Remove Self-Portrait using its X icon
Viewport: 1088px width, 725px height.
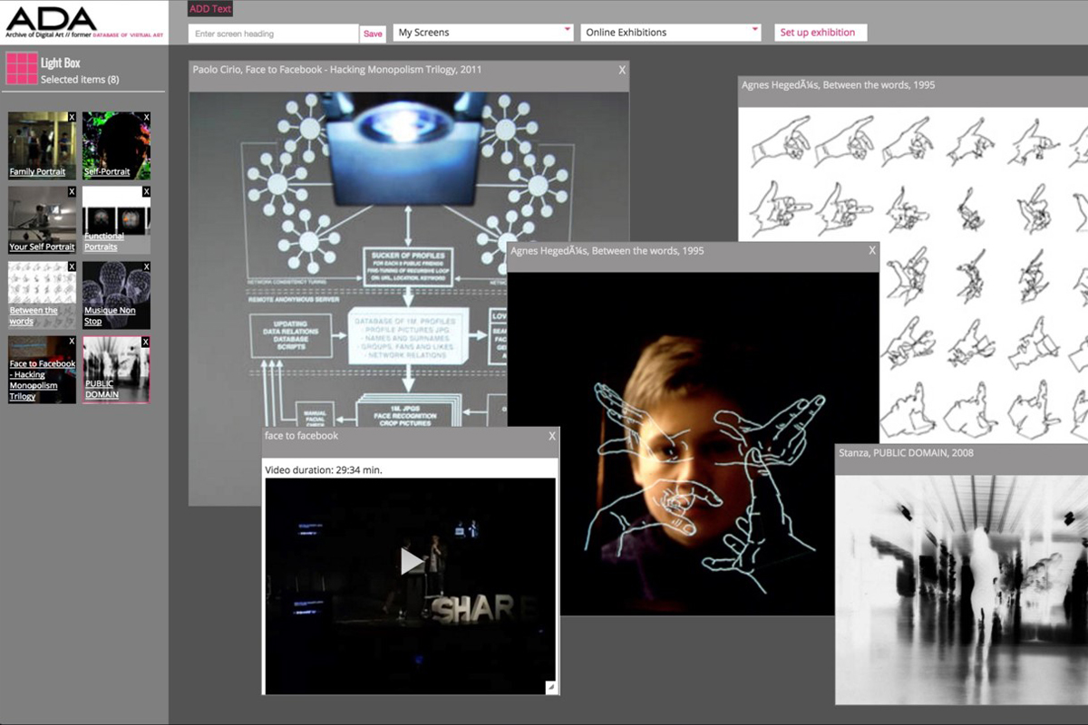147,117
